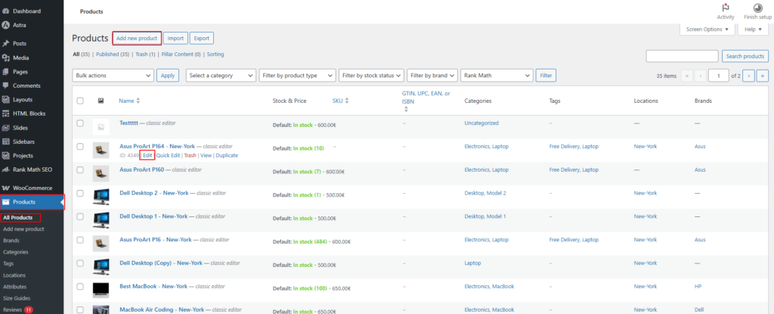774x314 pixels.
Task: Check the Asus ProArt P160 row checkbox
Action: tap(80, 170)
